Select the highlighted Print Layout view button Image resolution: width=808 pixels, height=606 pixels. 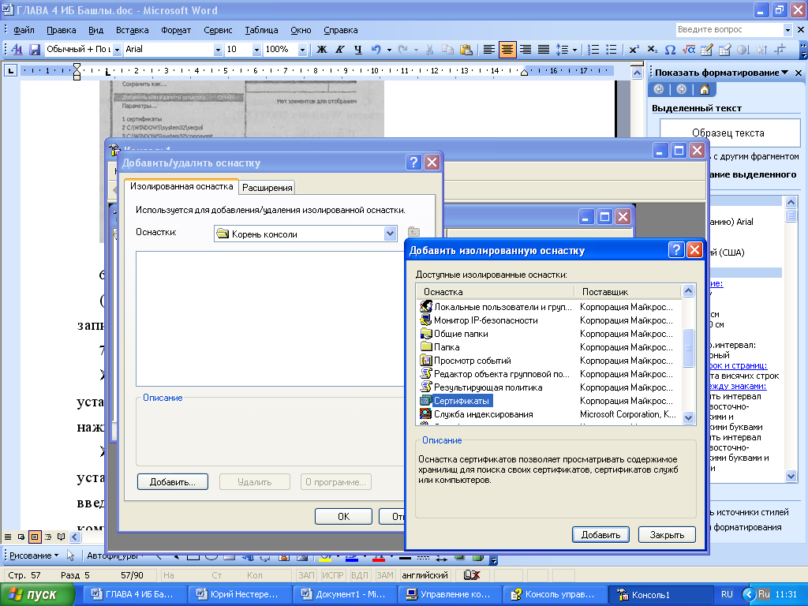coord(35,537)
